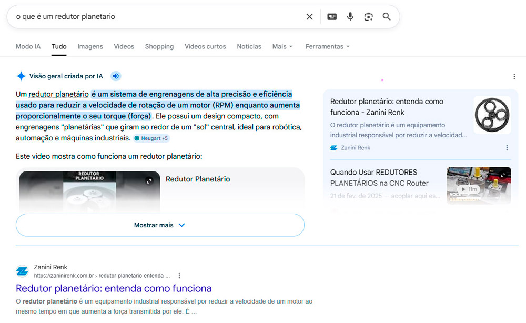Click the 'Zanini Renk' site name above result
Screen dimensions: 526x323
click(50, 267)
